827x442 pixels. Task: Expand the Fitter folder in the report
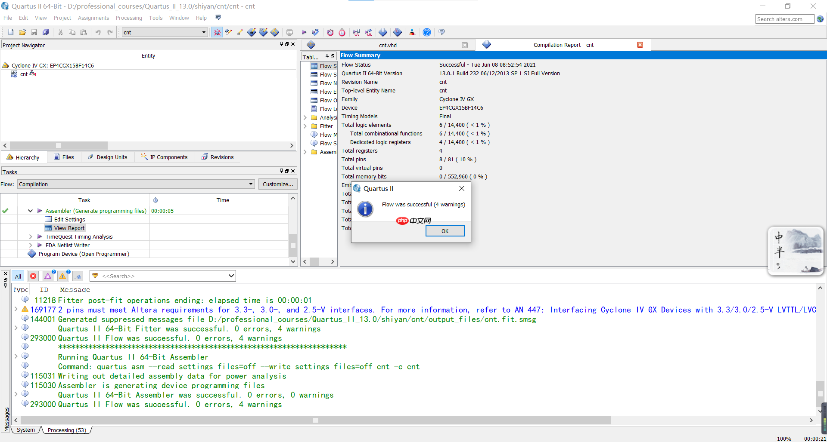pos(306,126)
